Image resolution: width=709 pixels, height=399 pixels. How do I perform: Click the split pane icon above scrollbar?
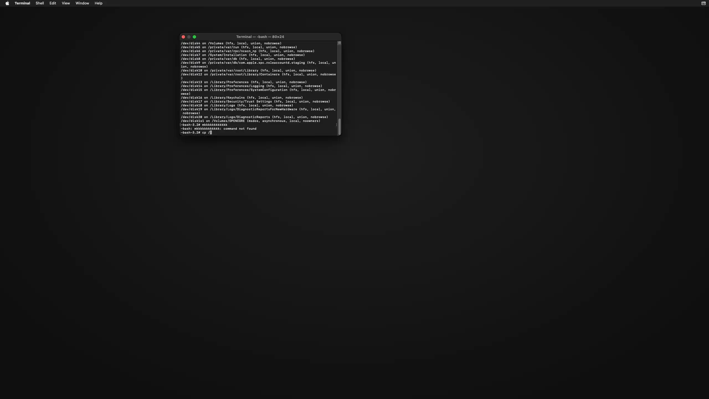click(339, 43)
